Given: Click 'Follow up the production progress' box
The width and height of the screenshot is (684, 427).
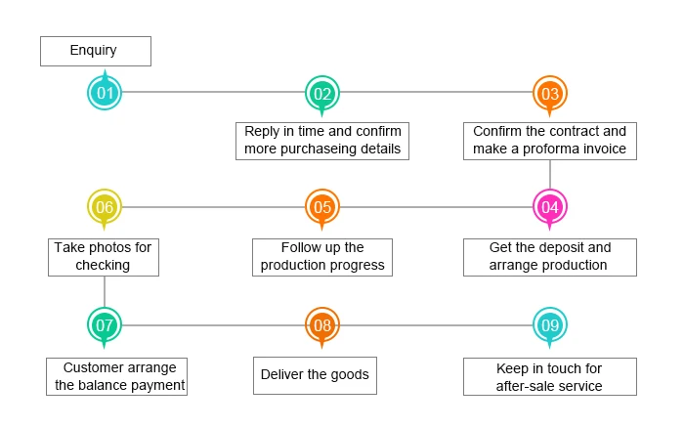Looking at the screenshot, I should point(322,256).
